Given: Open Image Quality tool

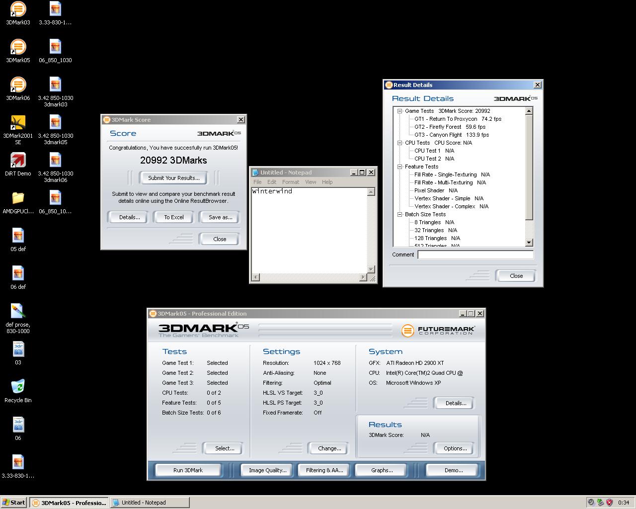Looking at the screenshot, I should pos(267,470).
